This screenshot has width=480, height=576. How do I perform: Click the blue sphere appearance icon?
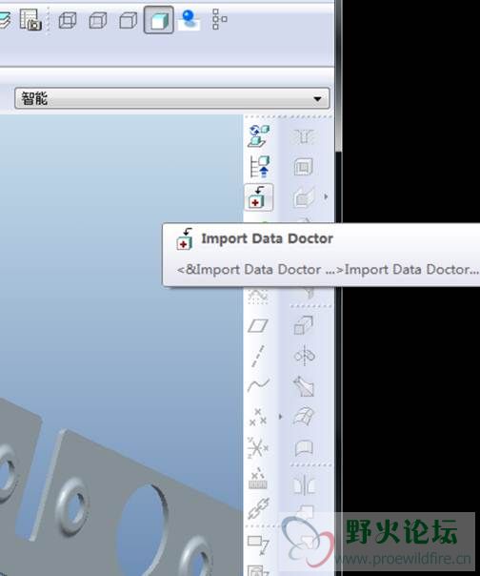(189, 19)
